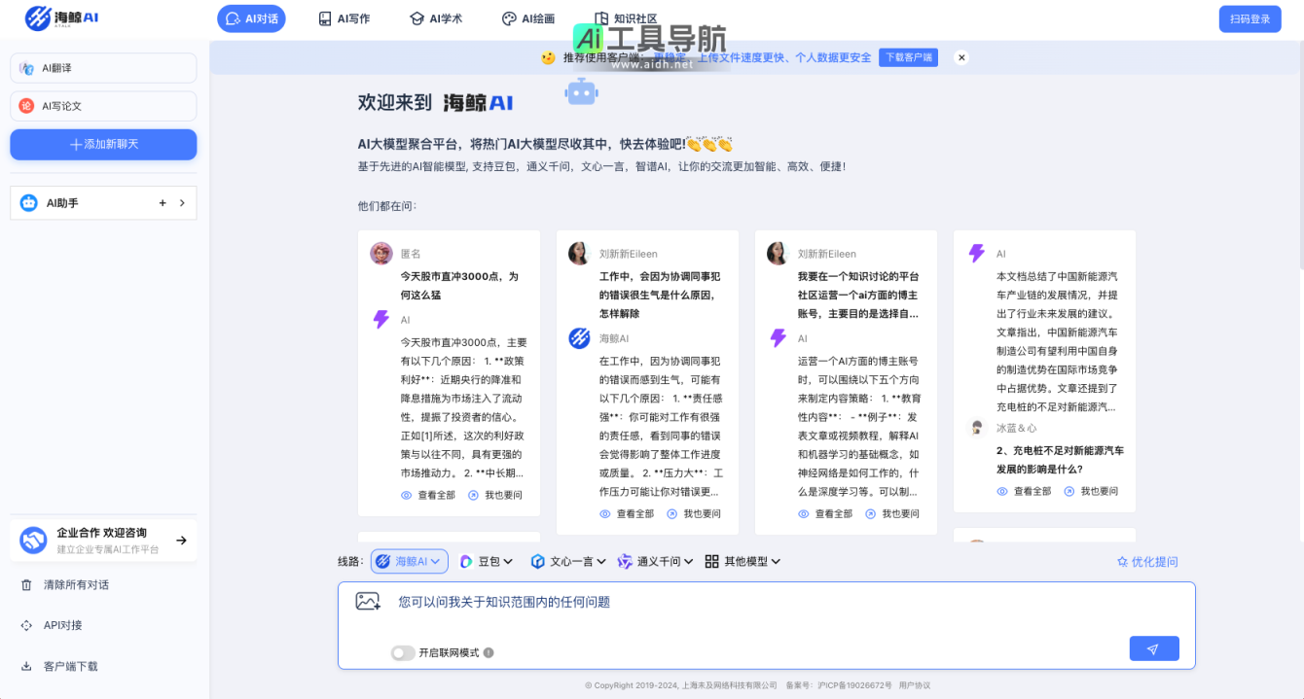1304x699 pixels.
Task: Click the AI助手 robot icon
Action: pyautogui.click(x=27, y=202)
